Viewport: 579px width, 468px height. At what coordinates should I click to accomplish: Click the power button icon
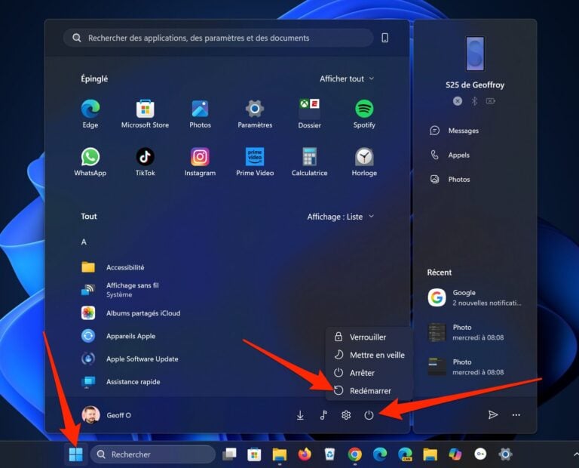[x=369, y=415]
